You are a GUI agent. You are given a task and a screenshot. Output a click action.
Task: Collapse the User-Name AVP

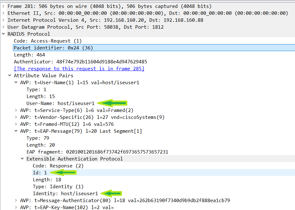pos(16,82)
